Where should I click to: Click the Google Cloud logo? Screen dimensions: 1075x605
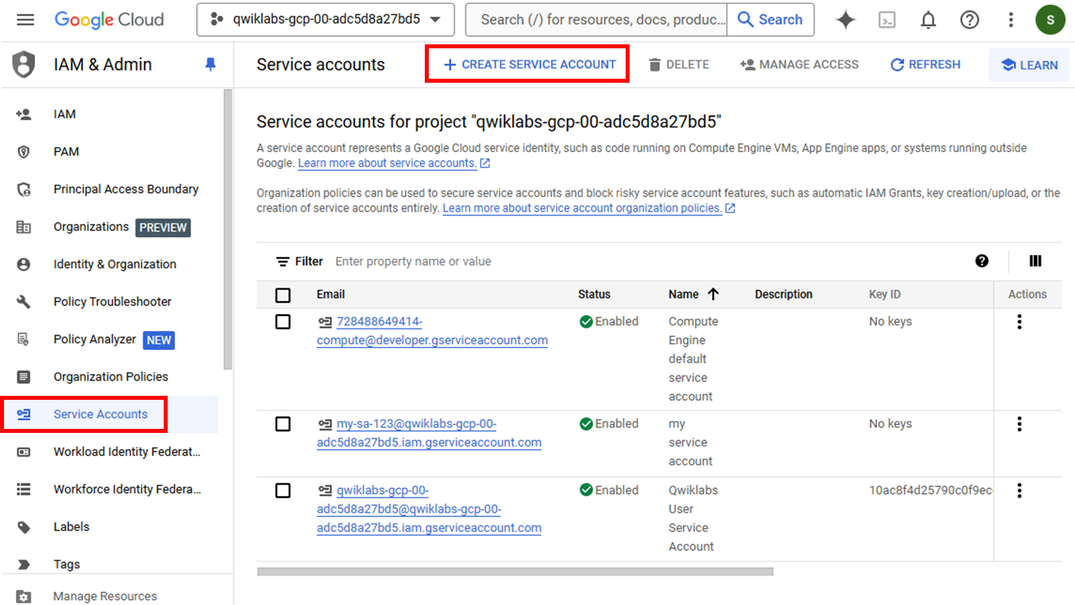pos(109,20)
